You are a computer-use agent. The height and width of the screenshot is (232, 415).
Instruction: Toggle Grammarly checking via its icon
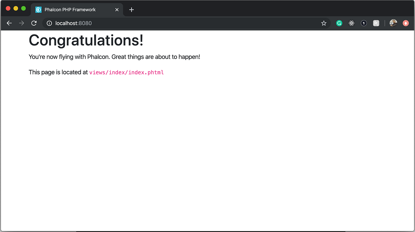339,23
